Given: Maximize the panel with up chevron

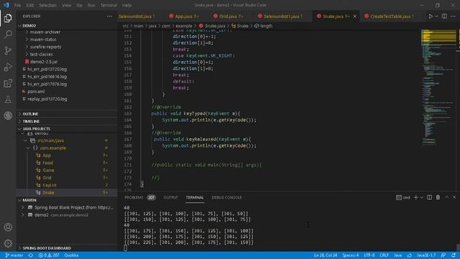Looking at the screenshot, I should click(x=446, y=197).
